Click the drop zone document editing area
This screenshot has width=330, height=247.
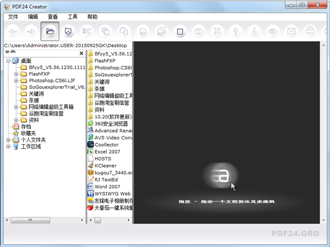tap(227, 132)
